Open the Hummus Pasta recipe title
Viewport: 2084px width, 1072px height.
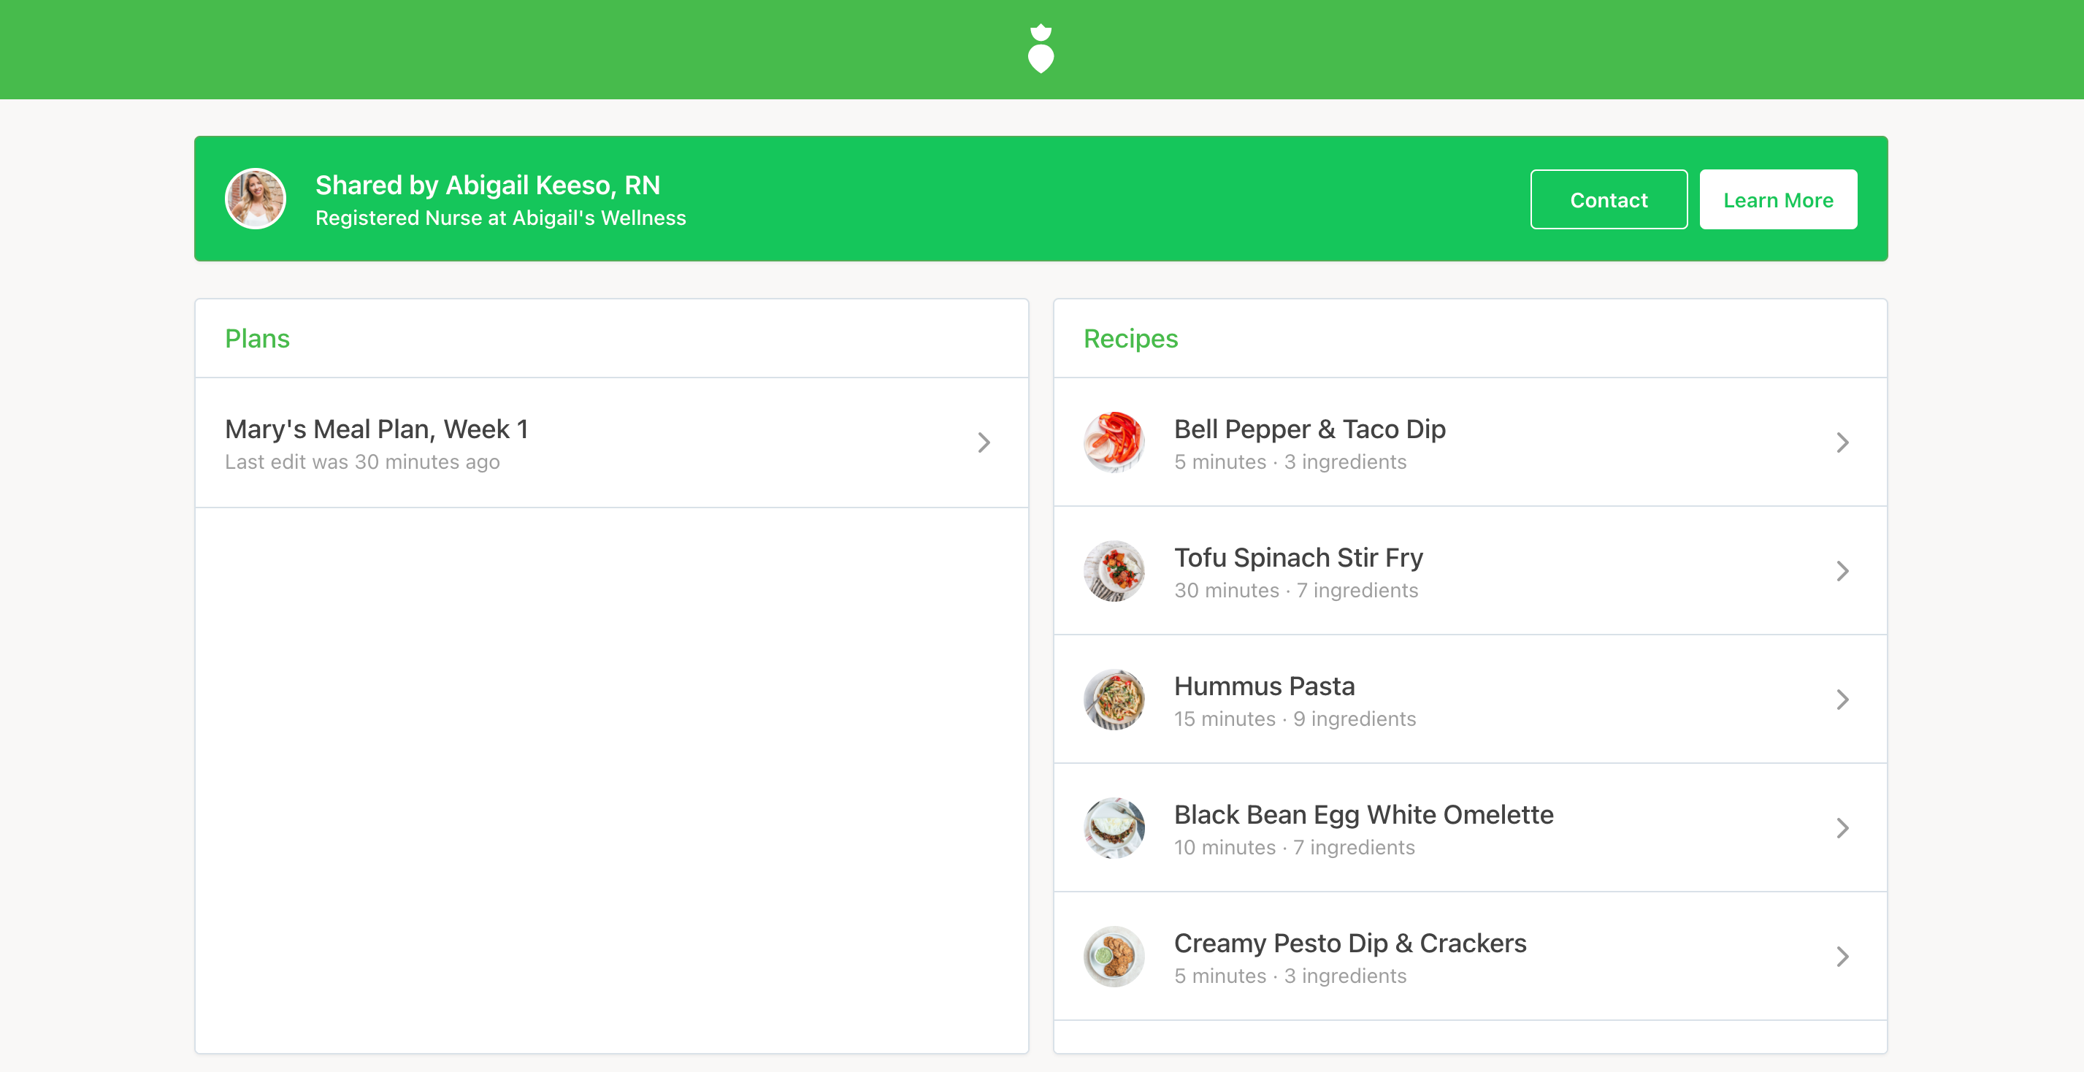1264,686
